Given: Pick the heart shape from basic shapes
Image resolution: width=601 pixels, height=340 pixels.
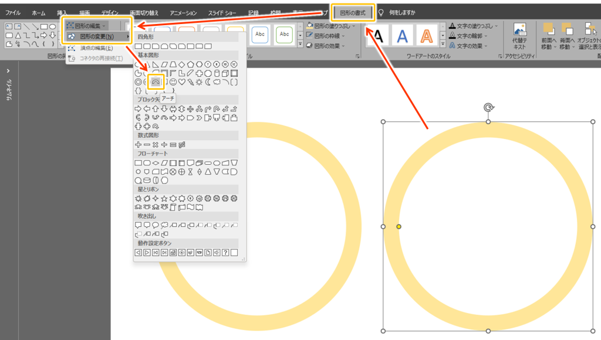Looking at the screenshot, I should pyautogui.click(x=182, y=83).
